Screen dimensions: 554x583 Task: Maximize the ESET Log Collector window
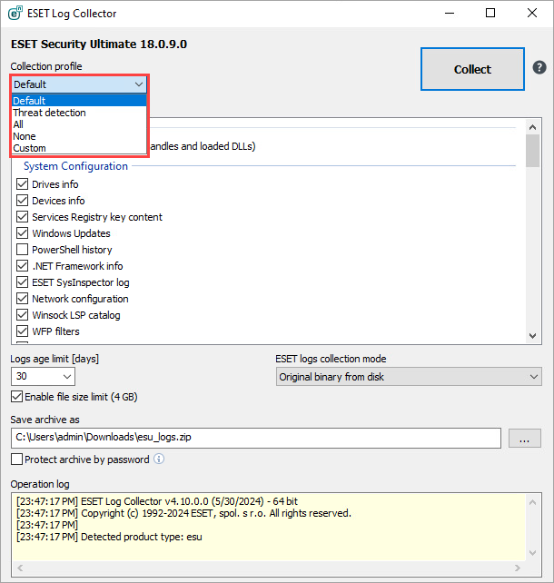coord(490,13)
